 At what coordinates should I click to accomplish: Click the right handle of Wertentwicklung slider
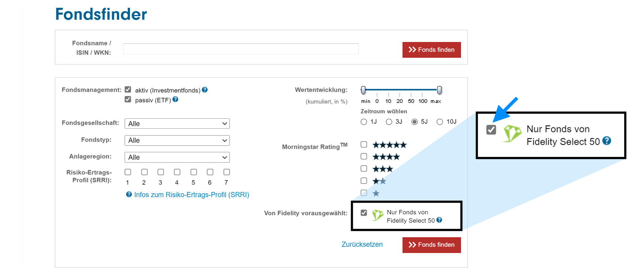(x=439, y=90)
